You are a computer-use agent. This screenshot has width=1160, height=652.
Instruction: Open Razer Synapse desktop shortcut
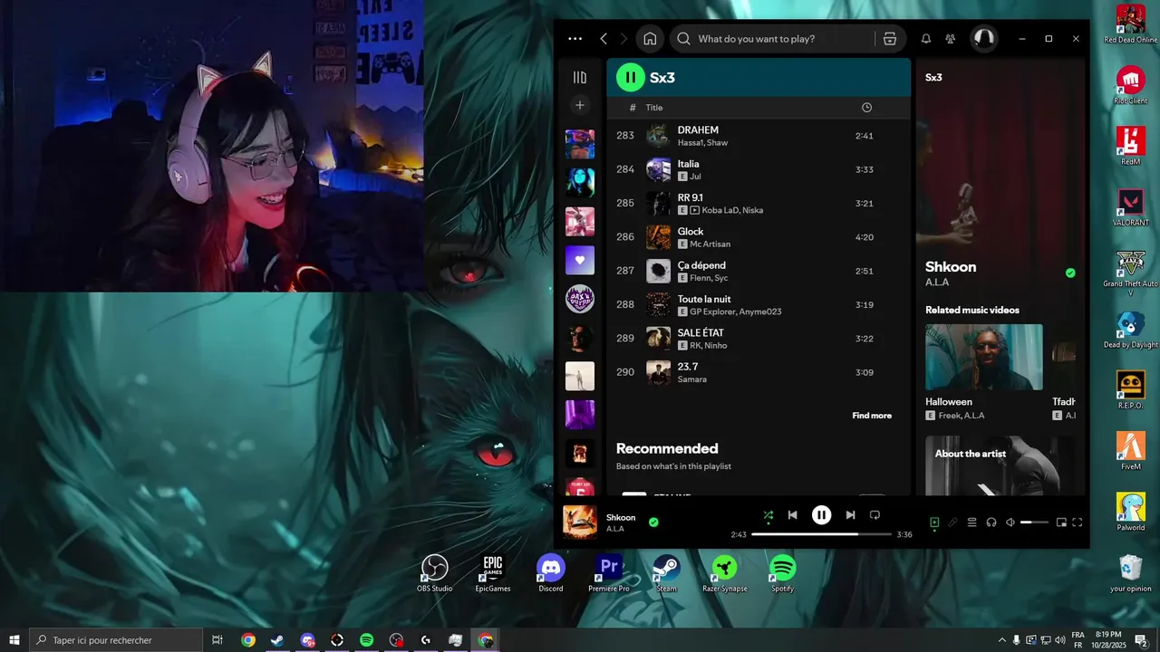725,574
